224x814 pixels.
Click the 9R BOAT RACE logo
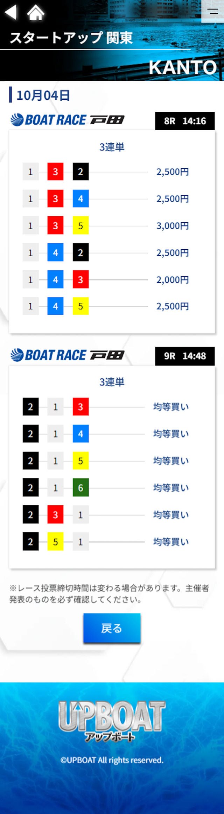[68, 355]
